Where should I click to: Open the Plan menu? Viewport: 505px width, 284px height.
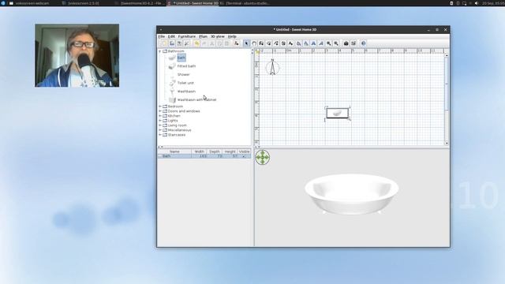(x=203, y=36)
